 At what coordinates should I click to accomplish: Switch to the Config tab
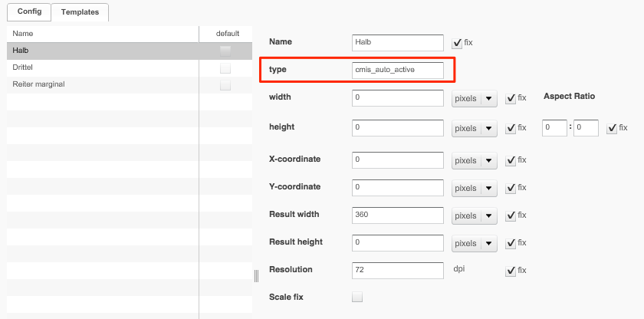coord(29,12)
